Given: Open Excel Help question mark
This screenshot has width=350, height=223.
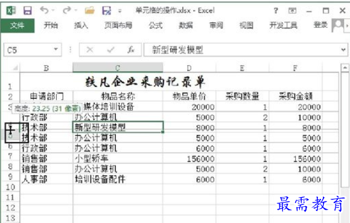Looking at the screenshot, I should point(276,10).
